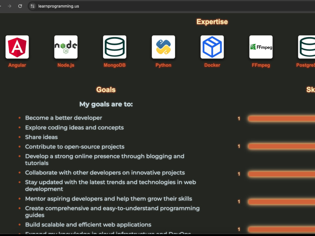Click the bottom skill progress bar
This screenshot has height=236, width=315.
pos(281,230)
